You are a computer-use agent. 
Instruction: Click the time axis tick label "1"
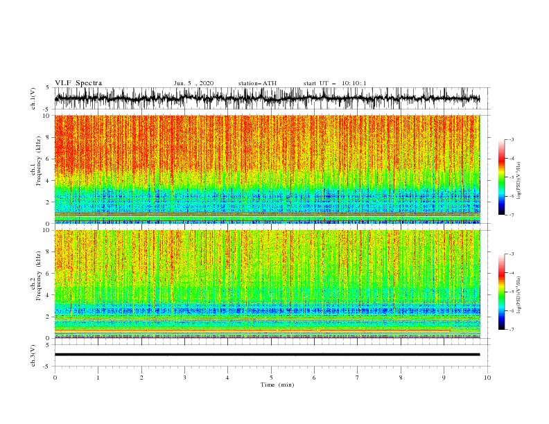(98, 378)
